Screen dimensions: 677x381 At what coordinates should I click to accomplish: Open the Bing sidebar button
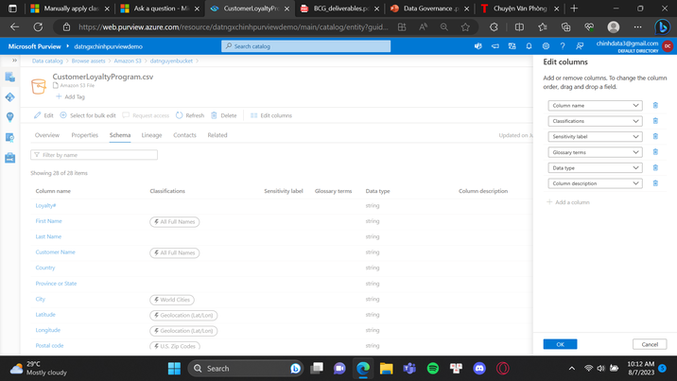pos(662,27)
